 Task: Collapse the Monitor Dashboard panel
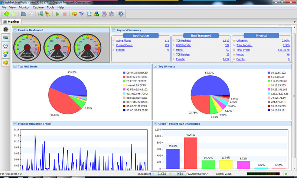click(15, 30)
